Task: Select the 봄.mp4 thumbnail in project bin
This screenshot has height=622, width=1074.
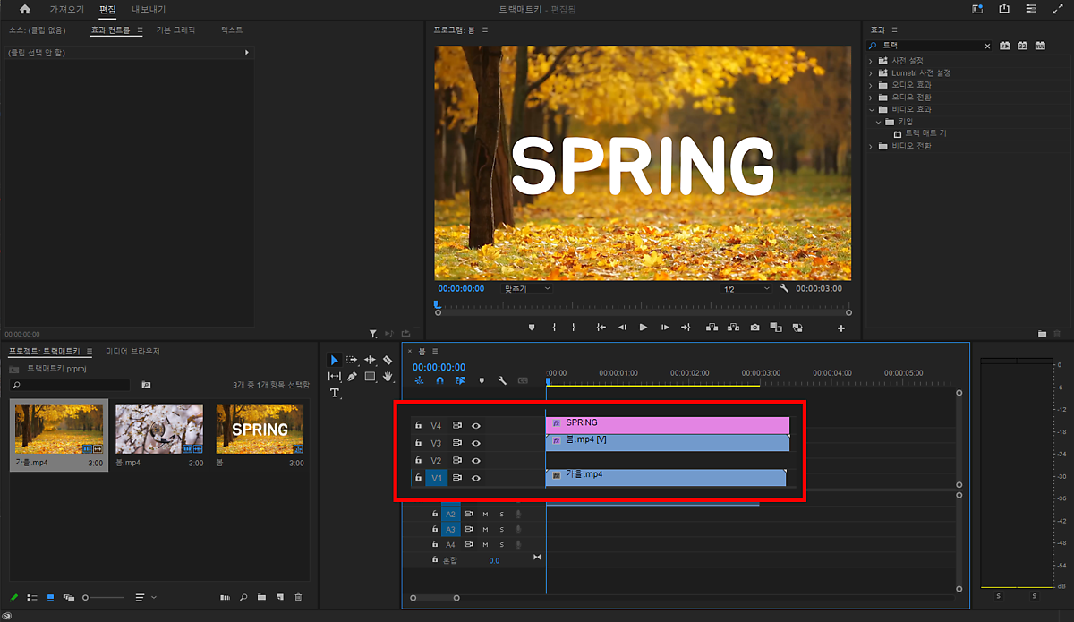Action: 159,430
